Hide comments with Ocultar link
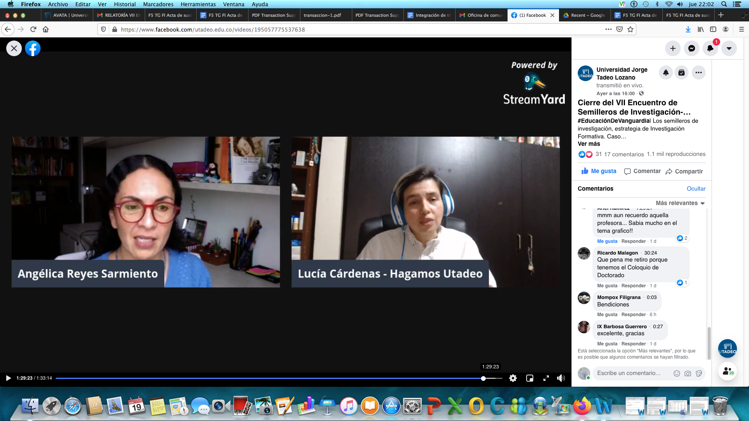Screen dimensions: 749x421 coord(696,189)
